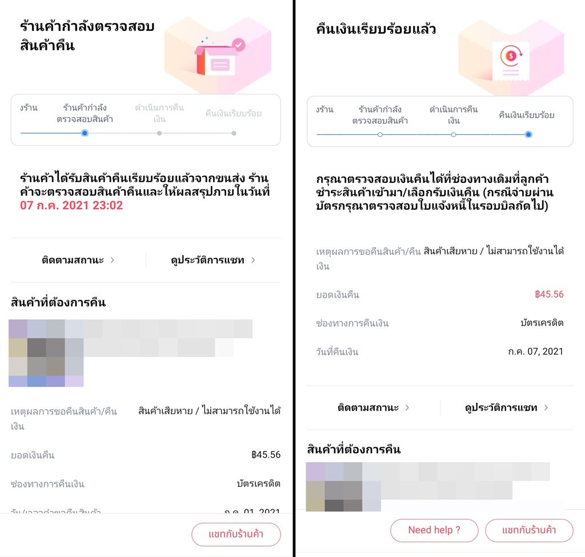Click the active blue progress dot on left tracker
Image resolution: width=585 pixels, height=557 pixels.
pyautogui.click(x=85, y=133)
